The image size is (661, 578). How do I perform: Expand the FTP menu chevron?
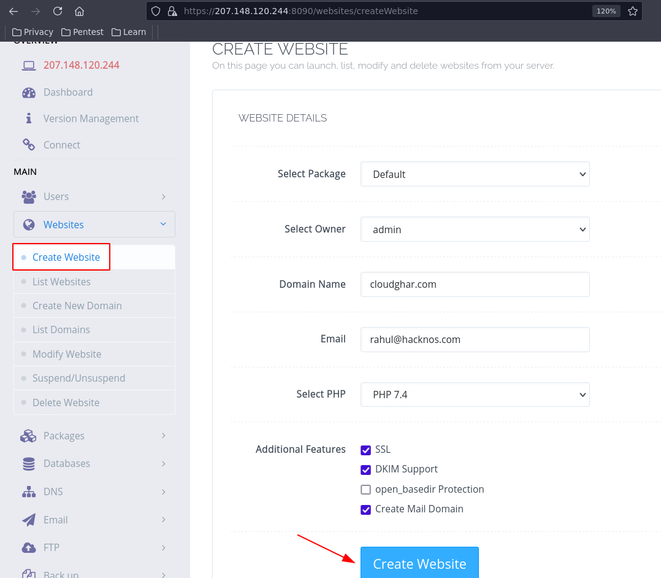coord(164,547)
